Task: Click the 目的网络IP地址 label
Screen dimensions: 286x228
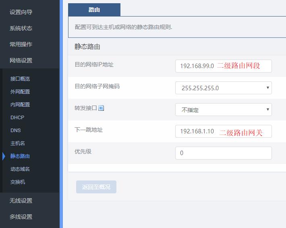Action: coord(94,64)
